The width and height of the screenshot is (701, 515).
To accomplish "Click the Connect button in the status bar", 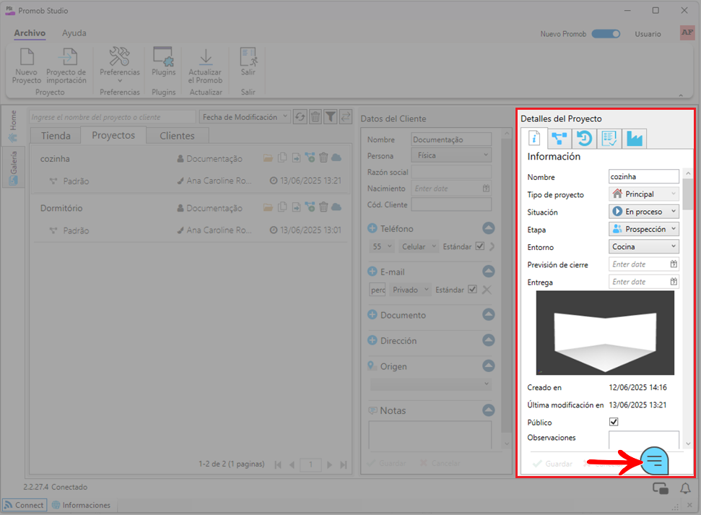I will 24,505.
